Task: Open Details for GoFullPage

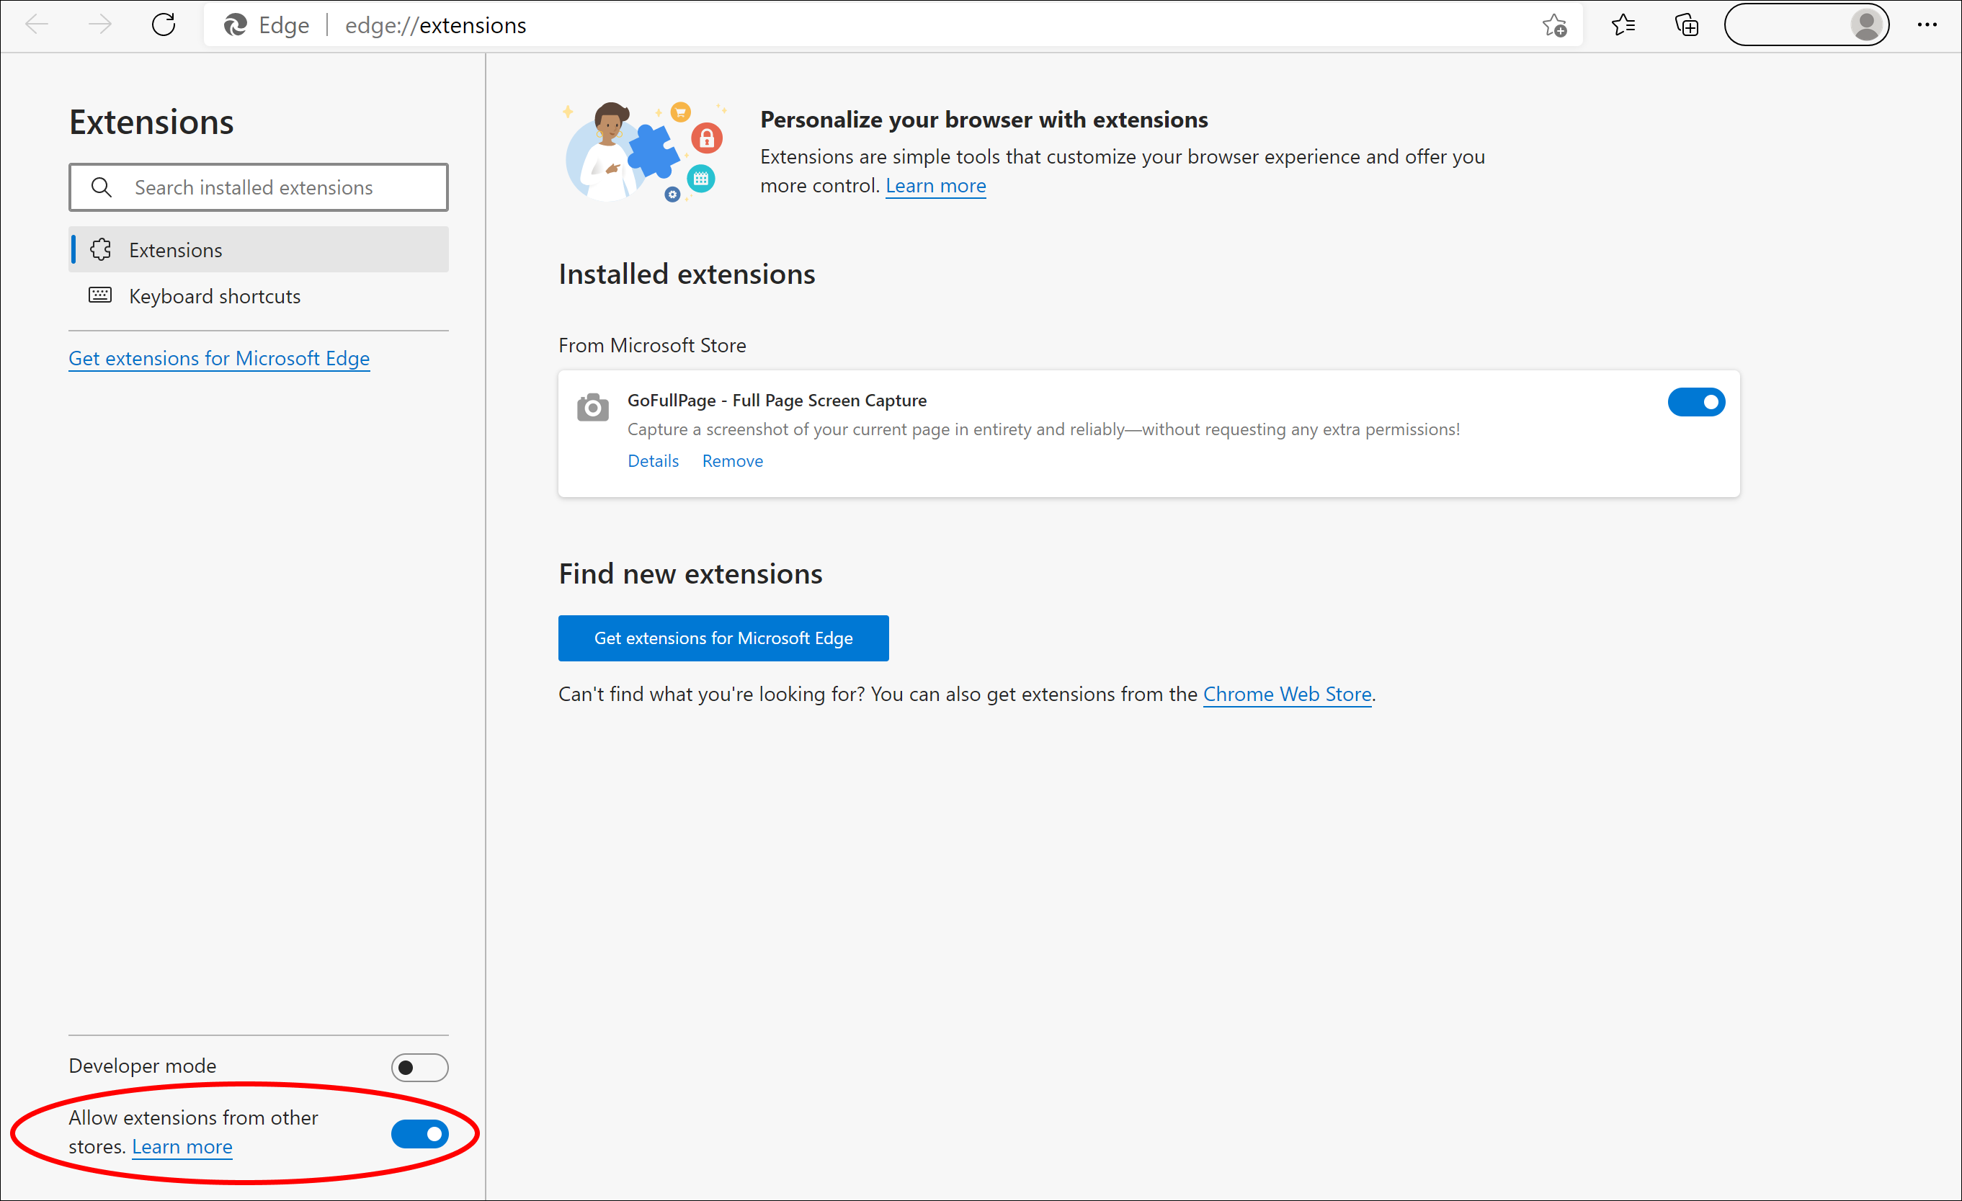Action: 653,460
